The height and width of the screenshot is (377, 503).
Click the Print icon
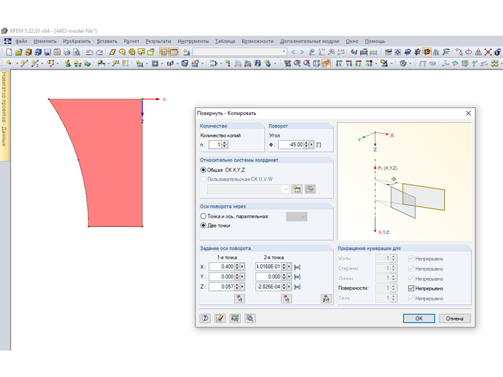tap(67, 52)
